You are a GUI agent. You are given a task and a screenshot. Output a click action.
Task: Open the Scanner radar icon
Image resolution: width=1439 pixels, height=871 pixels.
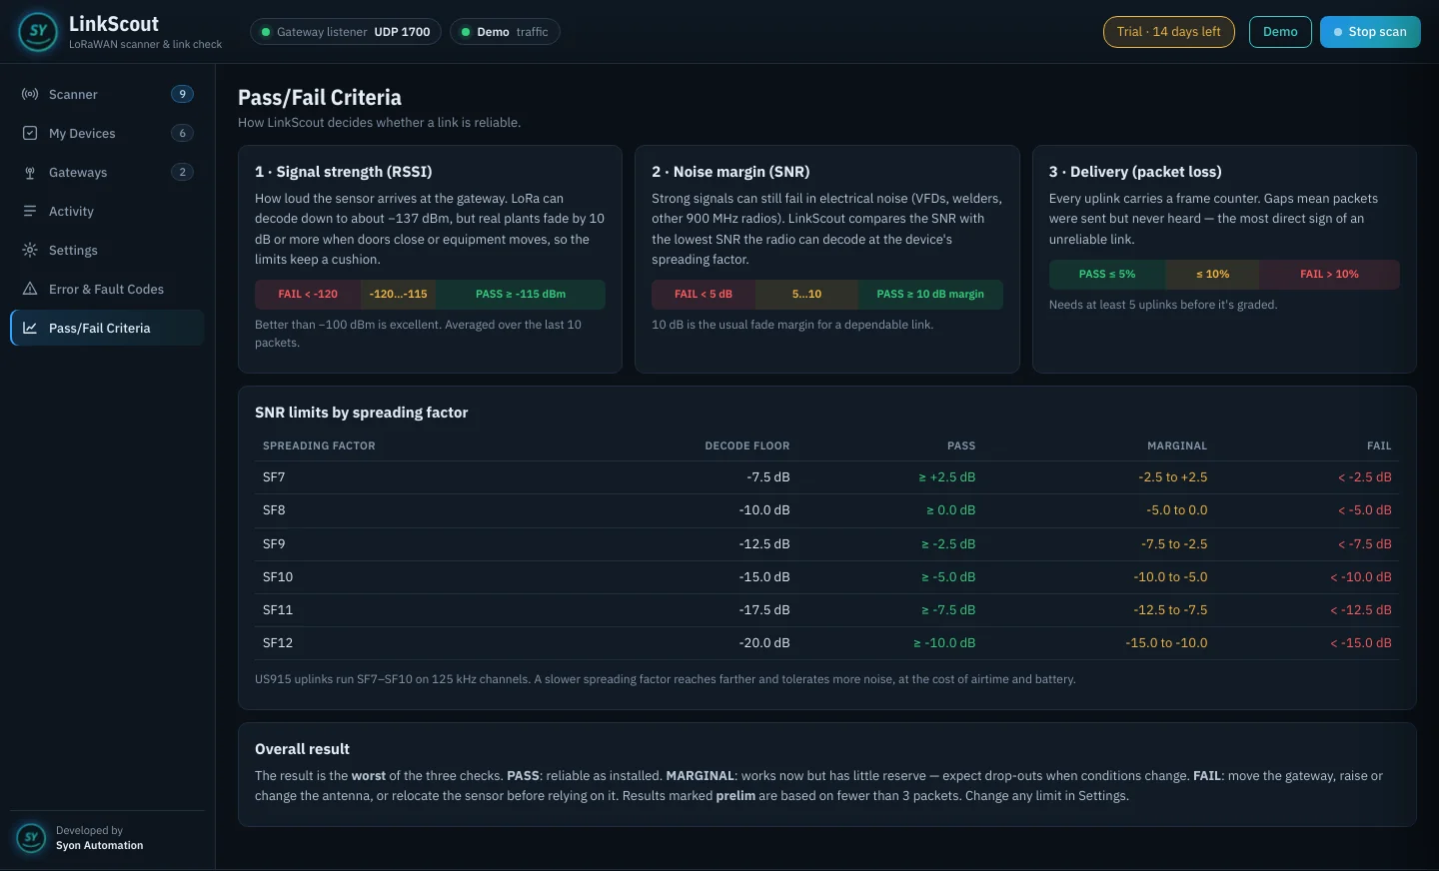(30, 94)
